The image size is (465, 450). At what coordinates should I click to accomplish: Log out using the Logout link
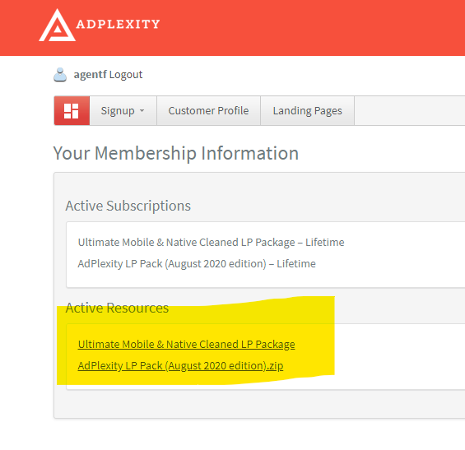[126, 75]
